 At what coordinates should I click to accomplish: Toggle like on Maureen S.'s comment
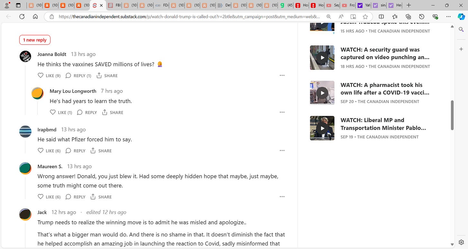(49, 197)
